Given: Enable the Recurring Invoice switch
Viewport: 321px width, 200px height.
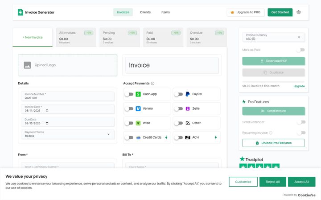Looking at the screenshot, I should point(301,132).
